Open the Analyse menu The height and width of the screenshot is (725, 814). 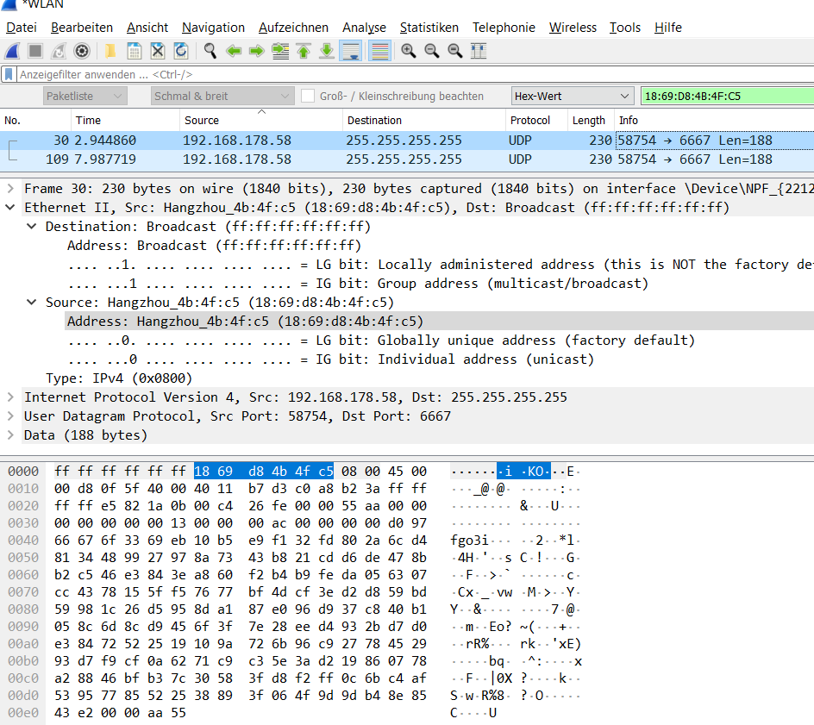(363, 28)
